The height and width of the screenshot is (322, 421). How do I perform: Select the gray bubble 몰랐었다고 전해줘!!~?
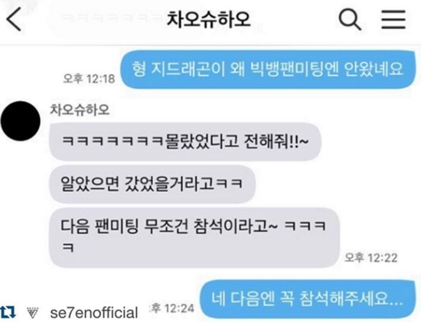185,141
